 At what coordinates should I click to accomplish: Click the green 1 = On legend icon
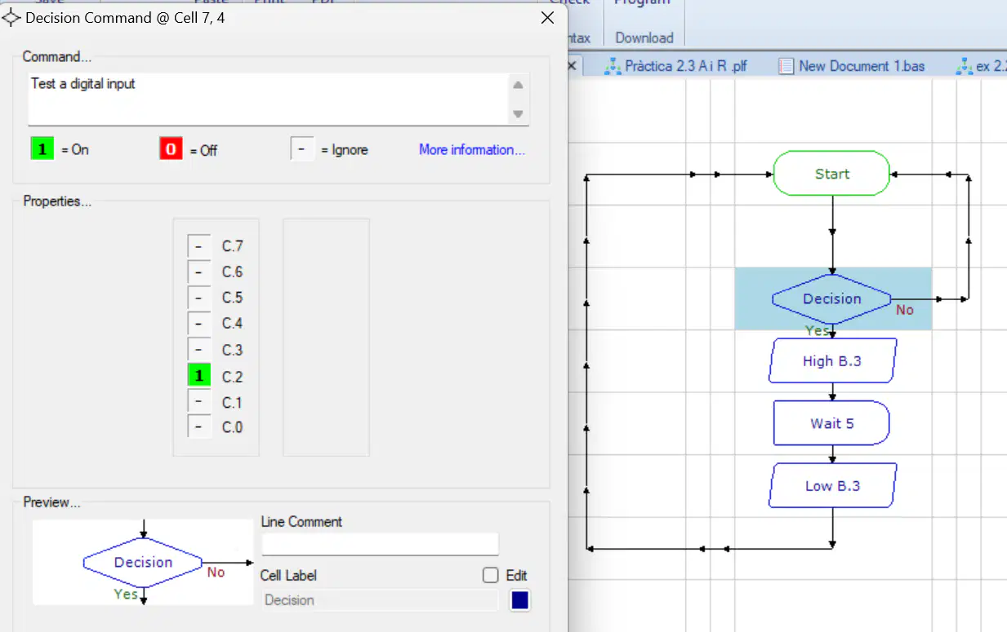[x=42, y=149]
